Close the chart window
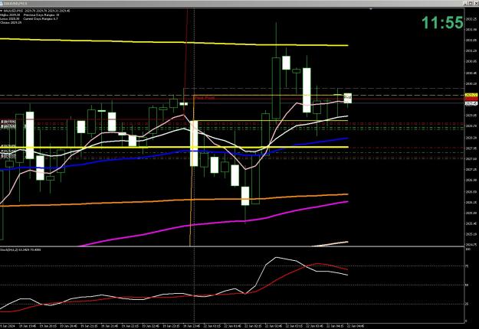The height and width of the screenshot is (329, 479). click(x=475, y=3)
